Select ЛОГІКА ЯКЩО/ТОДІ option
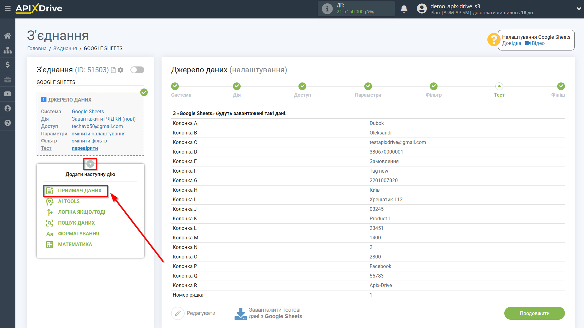 point(82,212)
